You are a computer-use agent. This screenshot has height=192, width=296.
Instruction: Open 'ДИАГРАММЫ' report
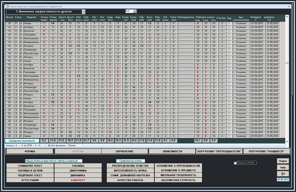tap(78, 170)
